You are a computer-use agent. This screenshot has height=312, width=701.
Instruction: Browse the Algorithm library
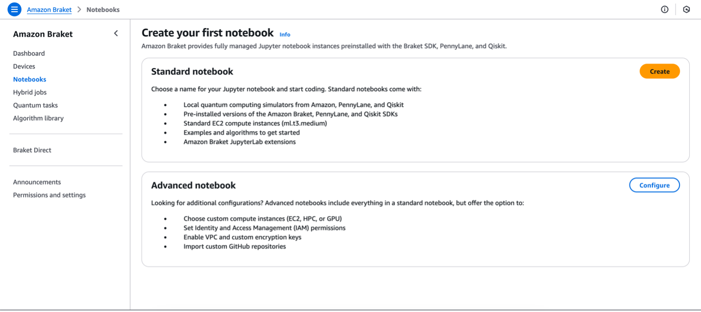(x=38, y=118)
